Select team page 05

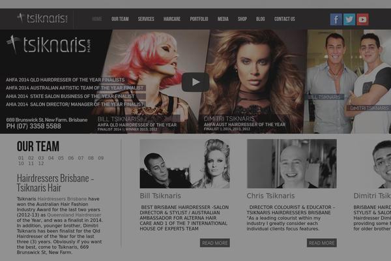pyautogui.click(x=61, y=158)
